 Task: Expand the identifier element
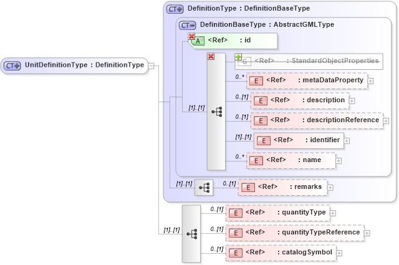[x=347, y=141]
